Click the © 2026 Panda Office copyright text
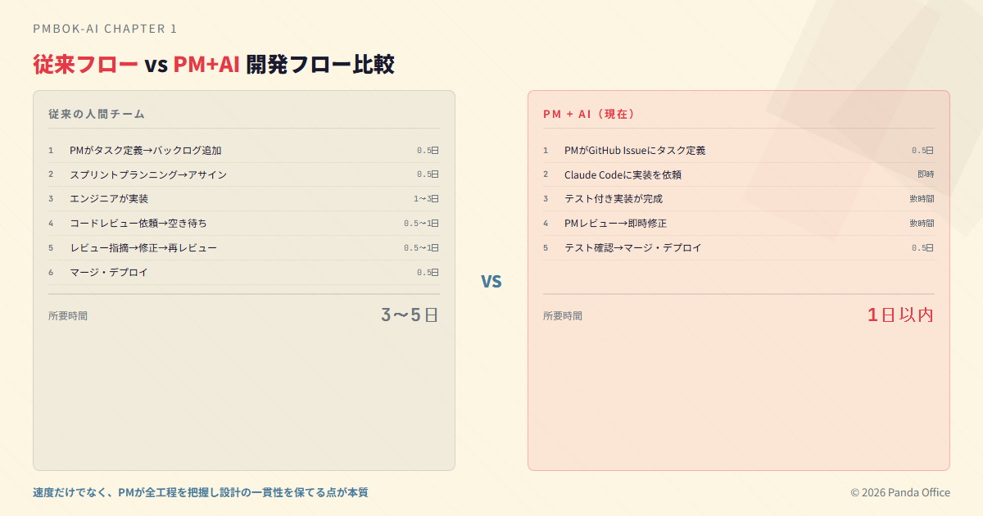This screenshot has height=516, width=983. (900, 492)
